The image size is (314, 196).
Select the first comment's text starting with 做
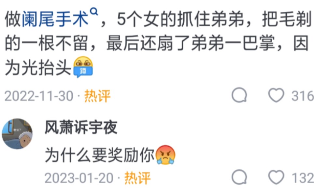click(x=158, y=43)
